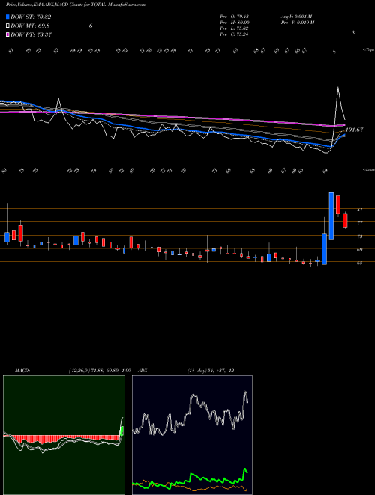Click the green MACD histogram bar
Image resolution: width=375 pixels, height=495 pixels.
[121, 431]
